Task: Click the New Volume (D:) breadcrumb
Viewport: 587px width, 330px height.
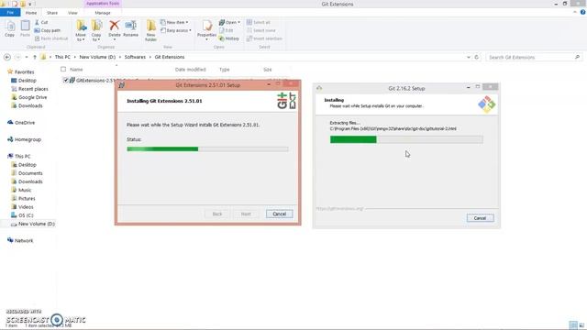Action: (97, 57)
